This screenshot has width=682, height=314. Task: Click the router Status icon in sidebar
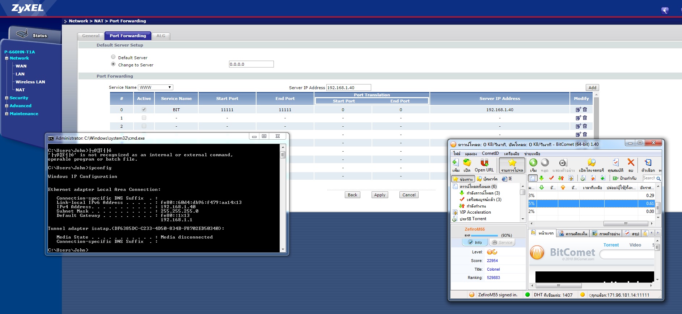click(x=22, y=34)
